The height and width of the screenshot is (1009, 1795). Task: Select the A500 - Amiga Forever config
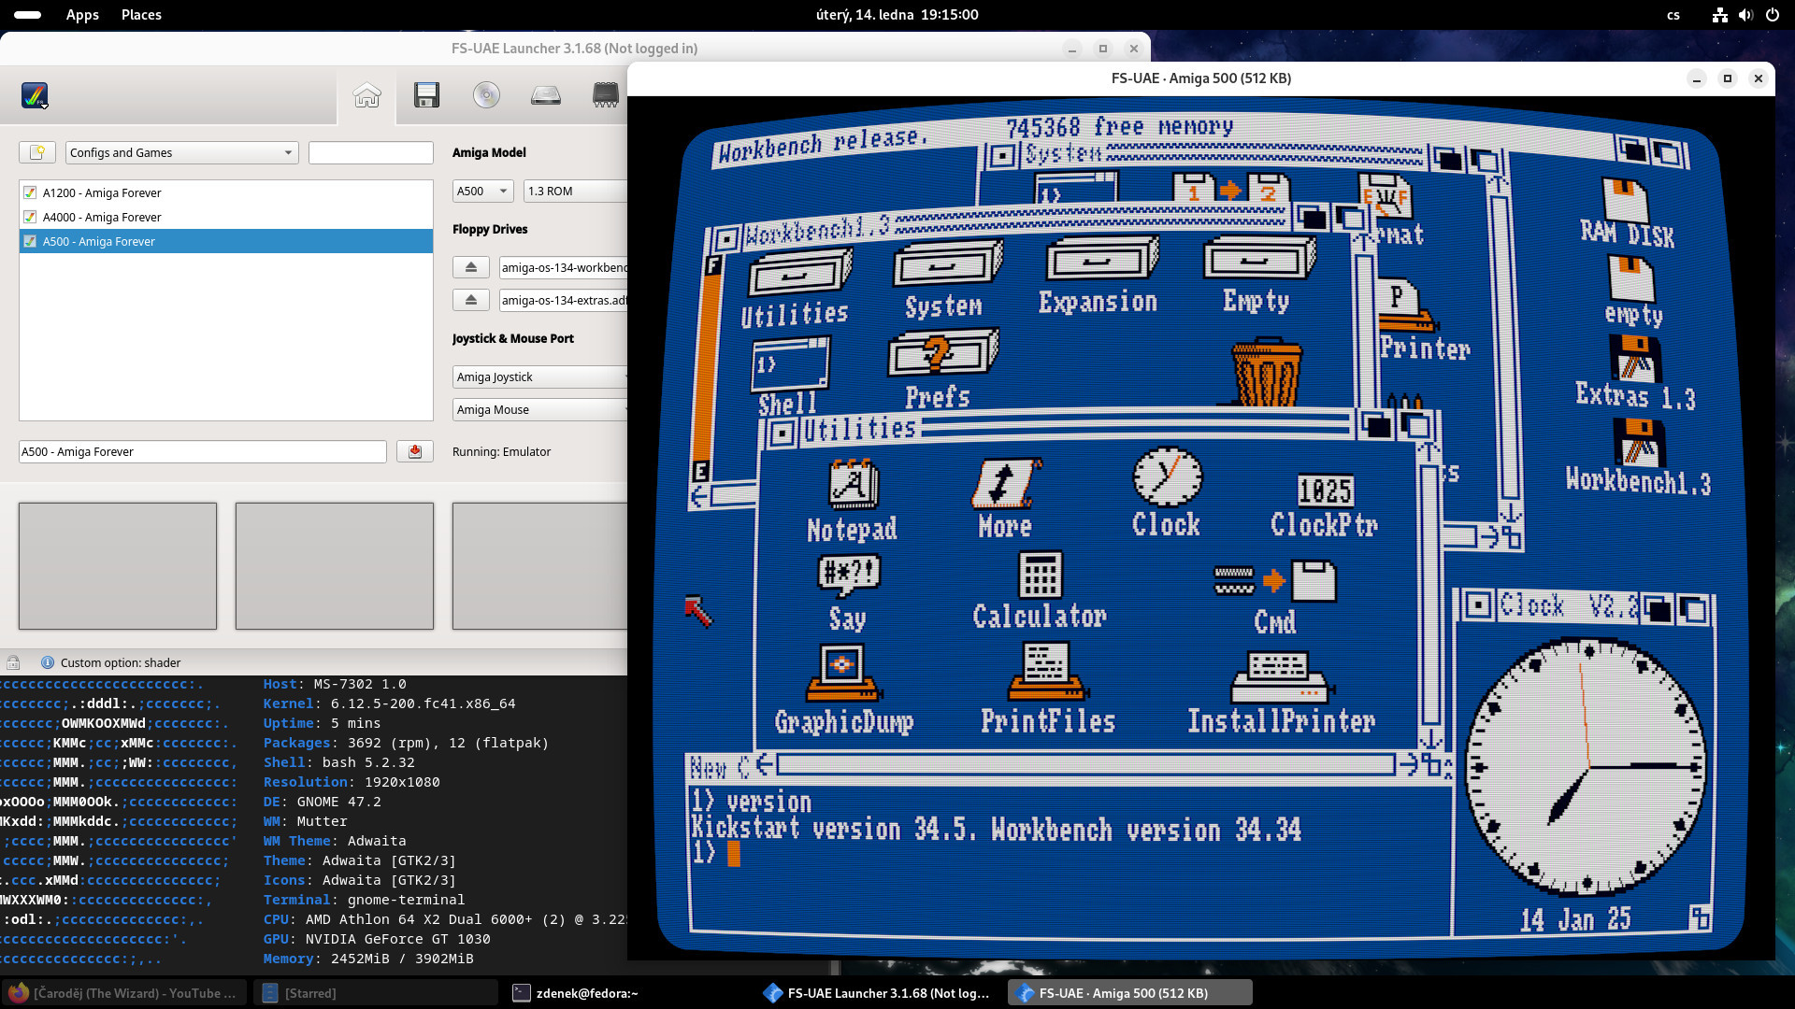pos(225,241)
